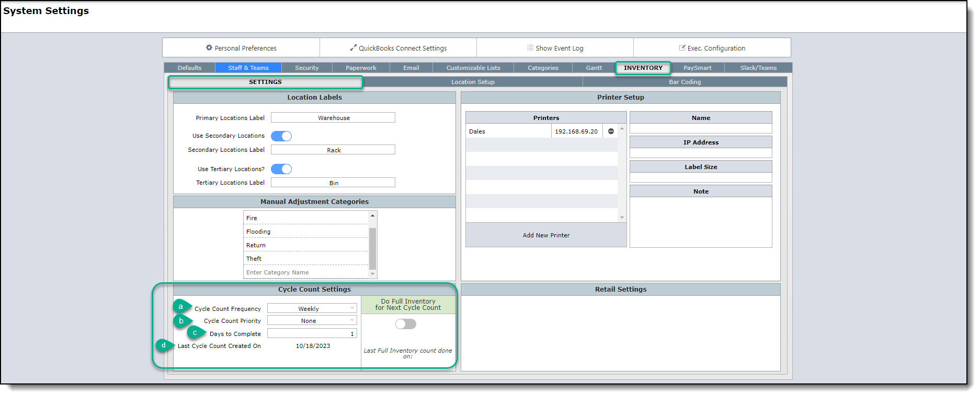Click the printer IP Address field
Viewport: 980px width, 397px height.
click(x=701, y=153)
